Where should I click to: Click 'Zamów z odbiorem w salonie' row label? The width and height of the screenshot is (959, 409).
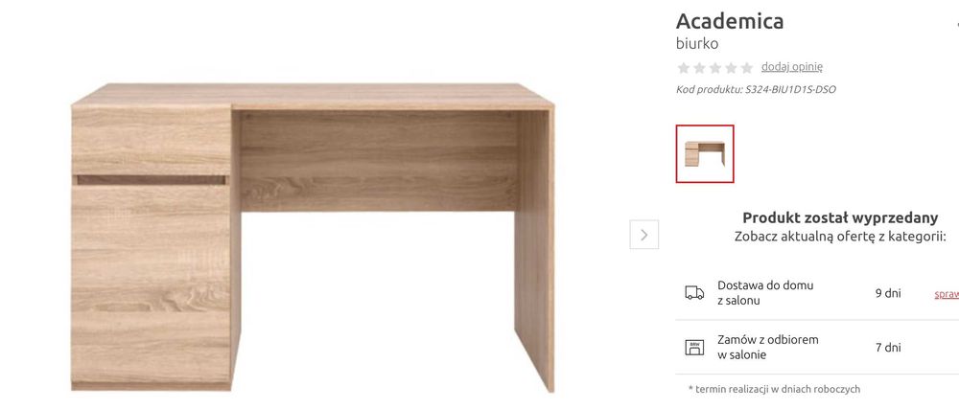(767, 347)
